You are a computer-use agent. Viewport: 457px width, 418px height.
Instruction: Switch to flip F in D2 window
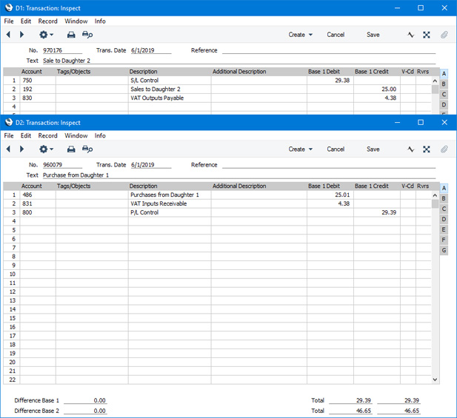[x=444, y=240]
